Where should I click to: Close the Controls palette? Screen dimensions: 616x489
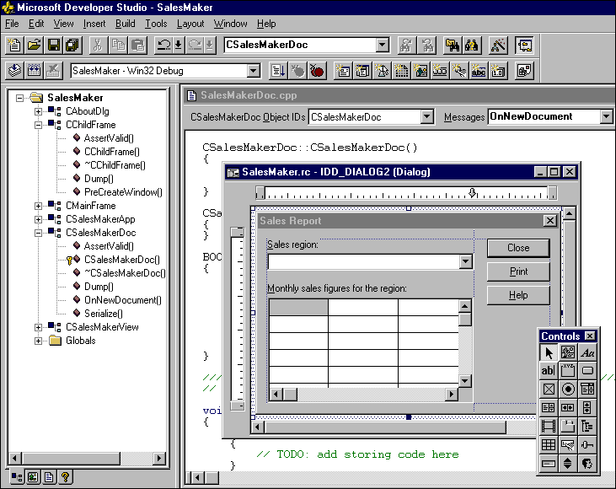[590, 336]
